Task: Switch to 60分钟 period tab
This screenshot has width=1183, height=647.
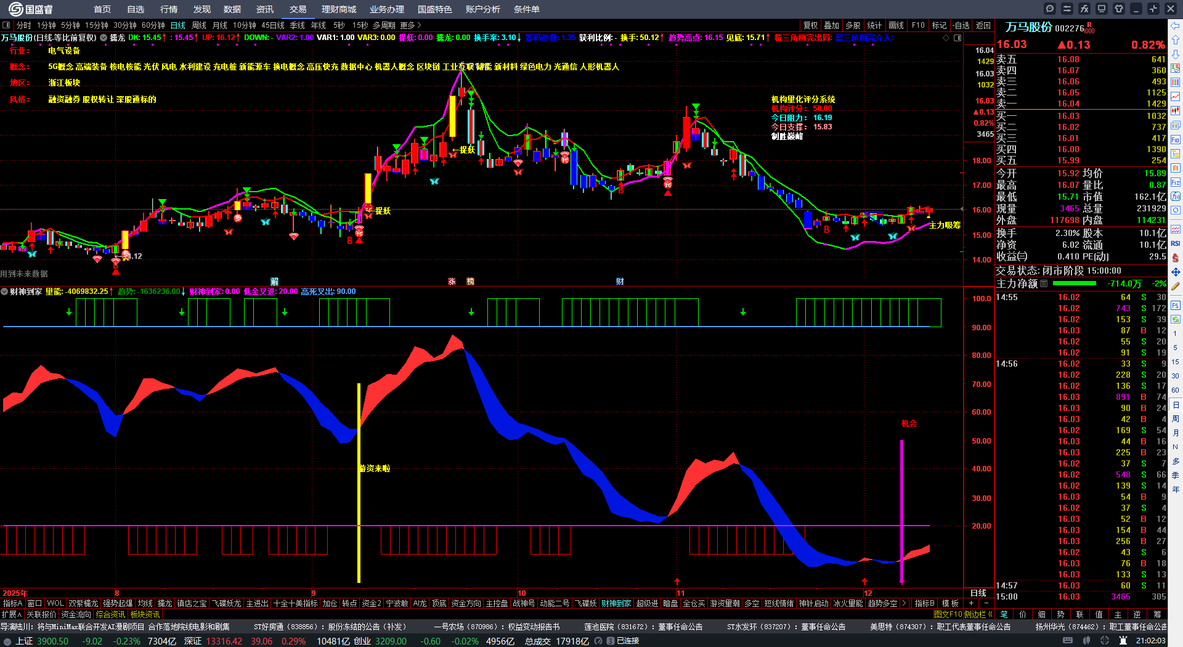Action: coord(153,25)
